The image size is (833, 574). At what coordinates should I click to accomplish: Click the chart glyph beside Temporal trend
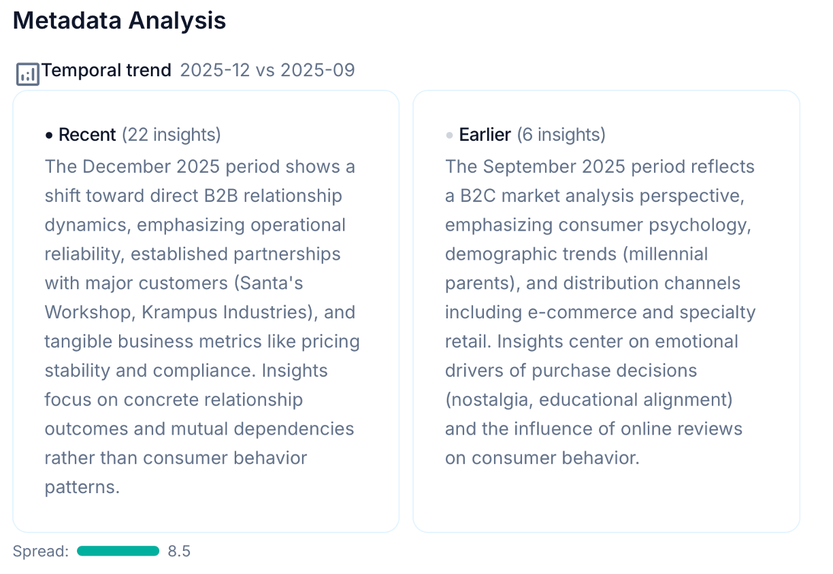[27, 70]
